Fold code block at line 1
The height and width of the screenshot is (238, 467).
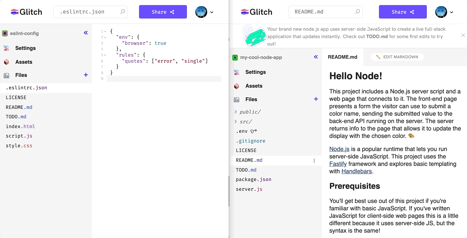(x=105, y=31)
